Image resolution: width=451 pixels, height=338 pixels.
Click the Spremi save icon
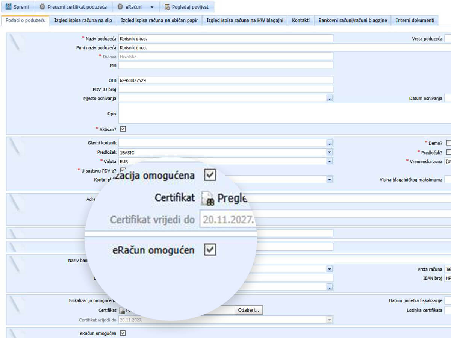click(x=9, y=7)
